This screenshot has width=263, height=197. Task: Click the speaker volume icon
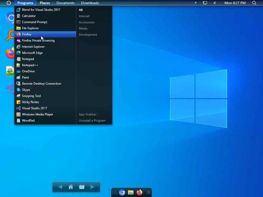214,3
